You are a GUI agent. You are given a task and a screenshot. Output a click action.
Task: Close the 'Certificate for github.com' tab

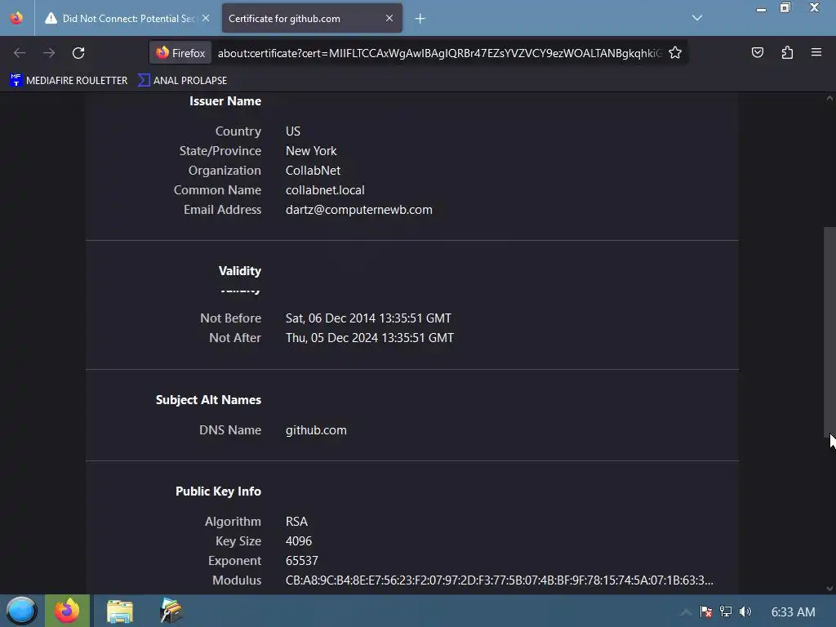tap(389, 18)
